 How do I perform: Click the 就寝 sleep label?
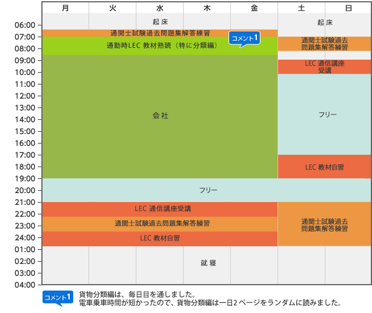tap(208, 263)
